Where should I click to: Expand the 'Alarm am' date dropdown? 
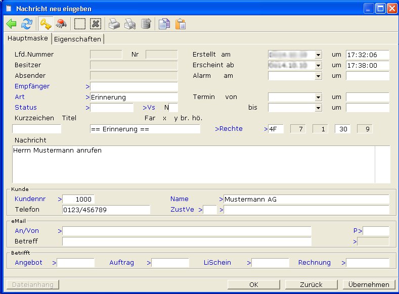tap(318, 76)
